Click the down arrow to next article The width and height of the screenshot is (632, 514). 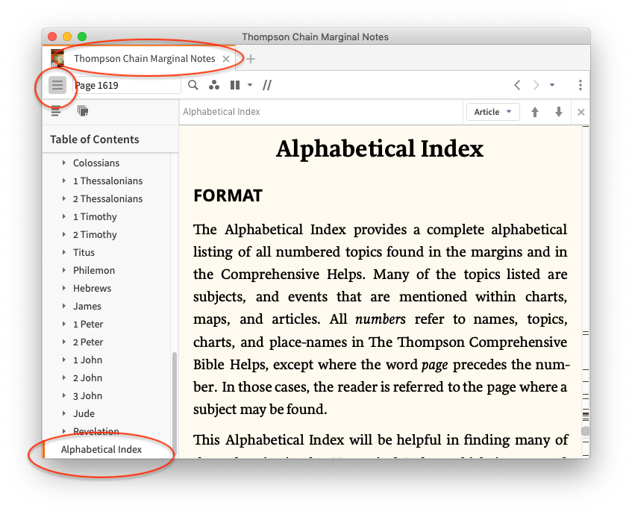pyautogui.click(x=559, y=112)
